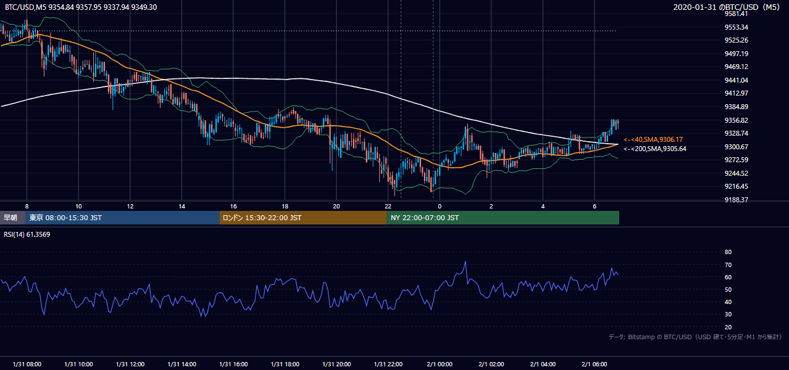Click price axis value 9300.67
The height and width of the screenshot is (370, 789).
[737, 147]
